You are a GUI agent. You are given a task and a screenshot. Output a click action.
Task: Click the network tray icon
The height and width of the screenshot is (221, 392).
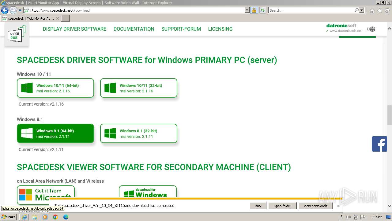[x=356, y=217]
